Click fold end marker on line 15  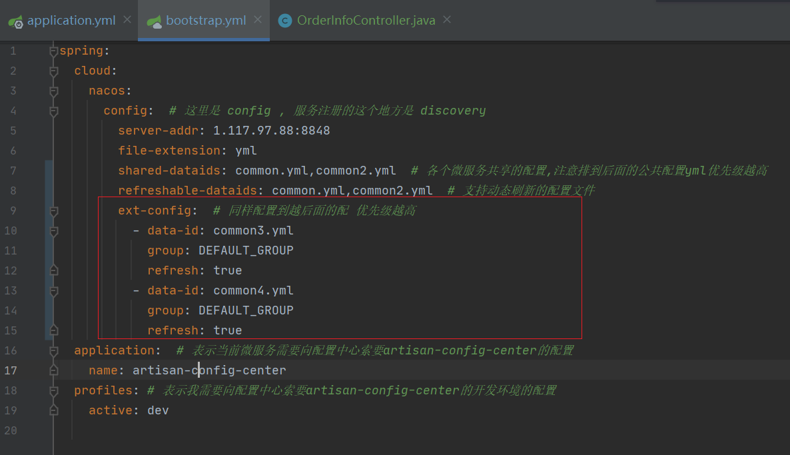click(x=53, y=330)
